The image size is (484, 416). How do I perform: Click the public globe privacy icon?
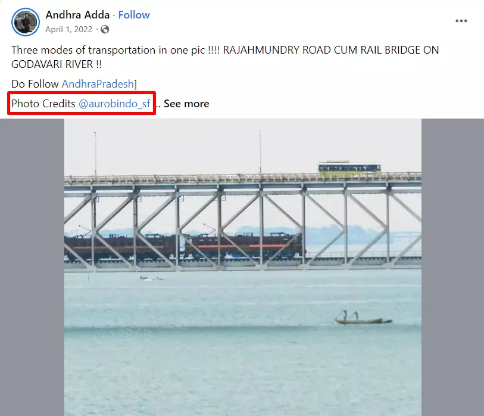[x=105, y=29]
